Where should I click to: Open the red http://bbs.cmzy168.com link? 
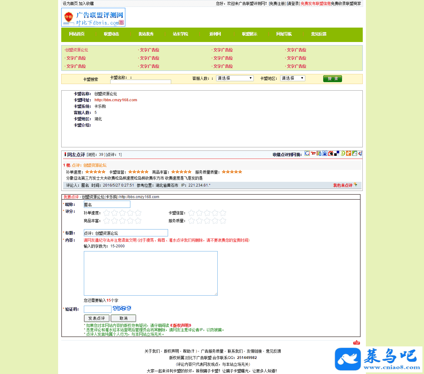[116, 100]
